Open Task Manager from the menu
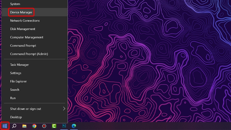 [x=35, y=65]
